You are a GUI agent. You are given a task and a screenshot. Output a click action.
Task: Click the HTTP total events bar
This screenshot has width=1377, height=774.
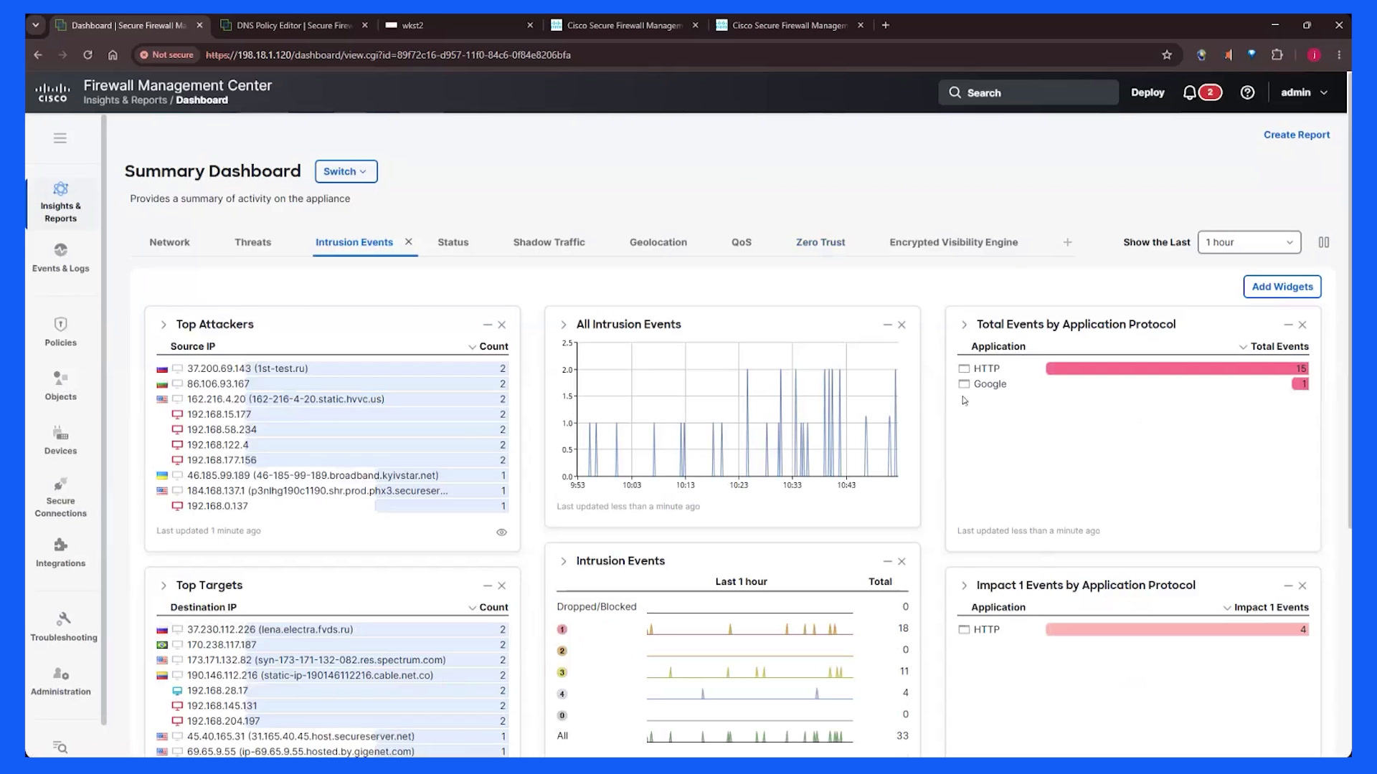click(x=1176, y=368)
